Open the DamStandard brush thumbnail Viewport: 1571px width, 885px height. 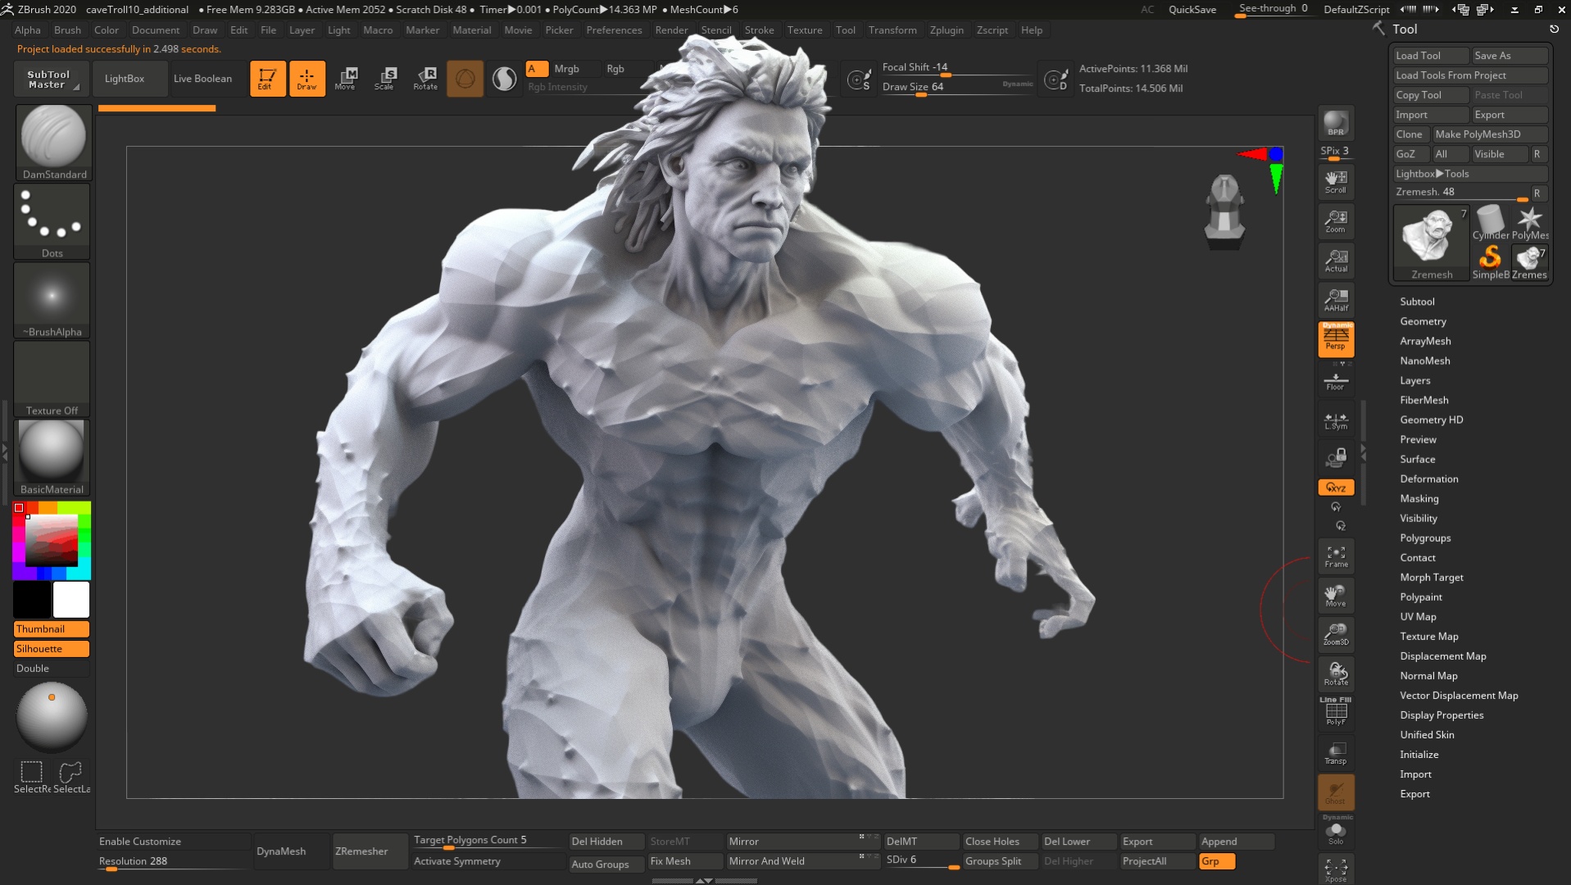(53, 141)
